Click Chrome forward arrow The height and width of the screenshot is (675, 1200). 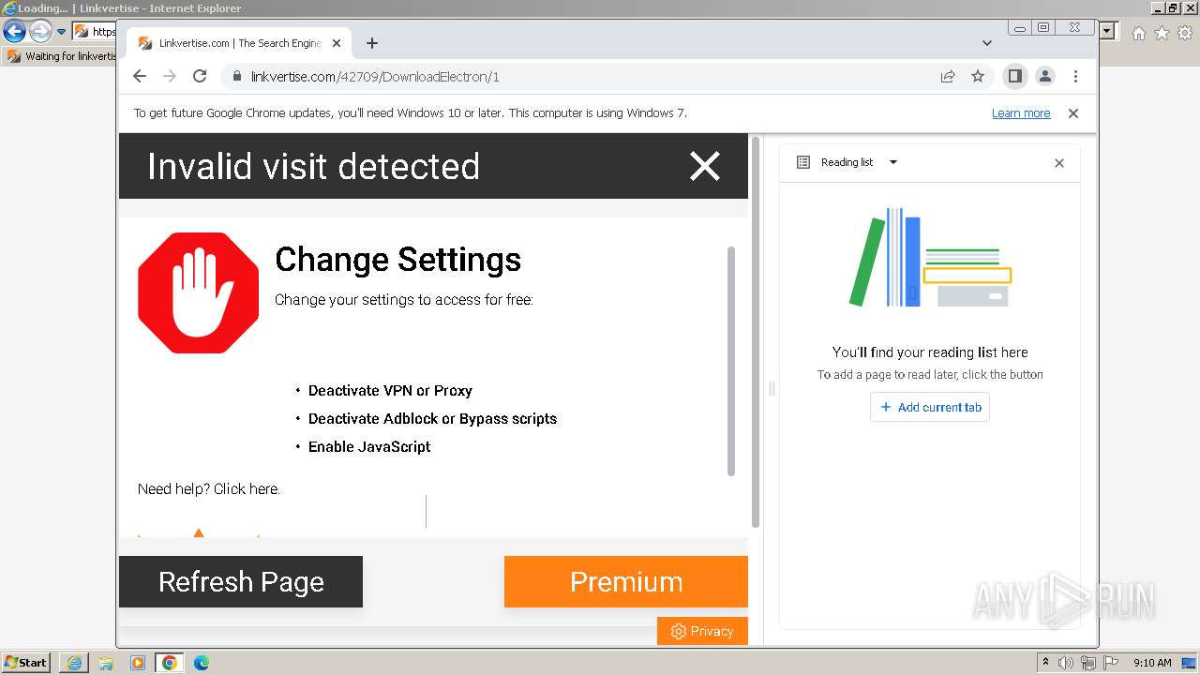tap(170, 77)
